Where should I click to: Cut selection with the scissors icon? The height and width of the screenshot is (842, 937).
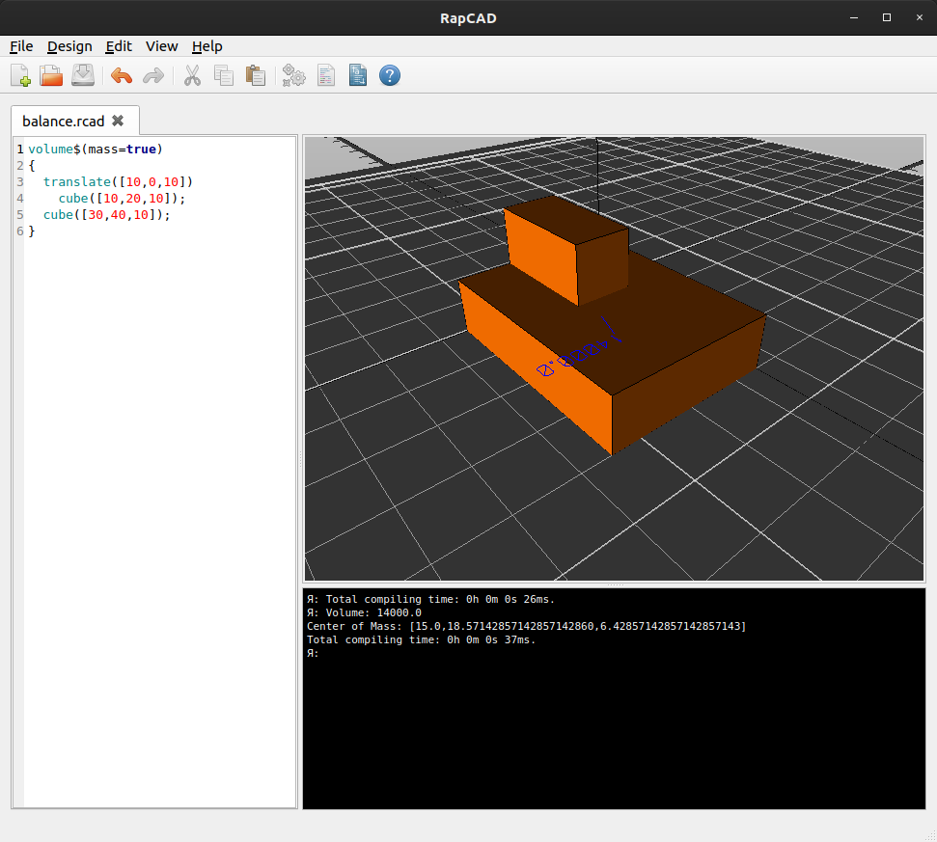(192, 75)
